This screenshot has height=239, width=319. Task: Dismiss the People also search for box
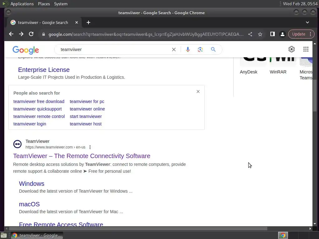coord(198,92)
